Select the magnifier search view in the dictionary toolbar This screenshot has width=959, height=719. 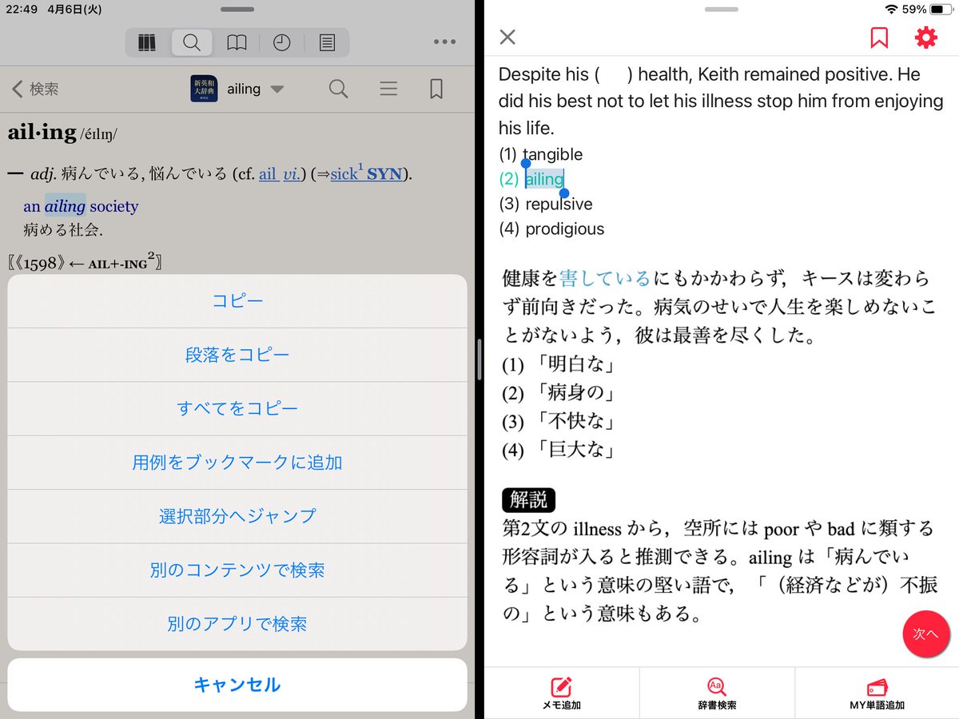click(x=192, y=42)
